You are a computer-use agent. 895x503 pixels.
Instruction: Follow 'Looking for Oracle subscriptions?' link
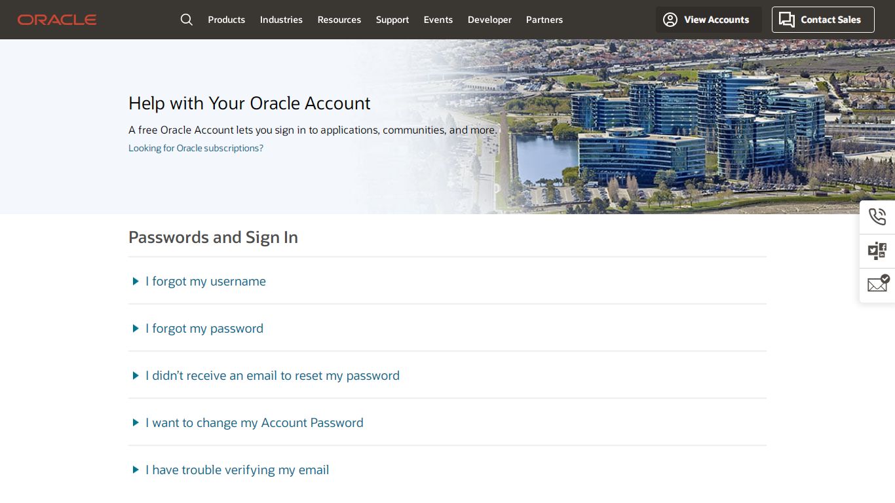[196, 148]
